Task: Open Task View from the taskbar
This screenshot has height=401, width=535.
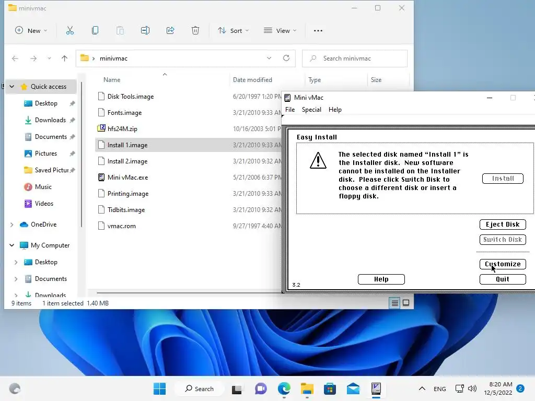Action: pyautogui.click(x=237, y=389)
